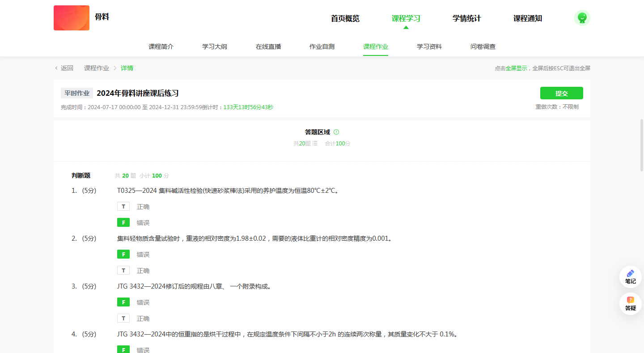Open the 学习资料 tab
Screen dimensions: 644x353
click(429, 47)
